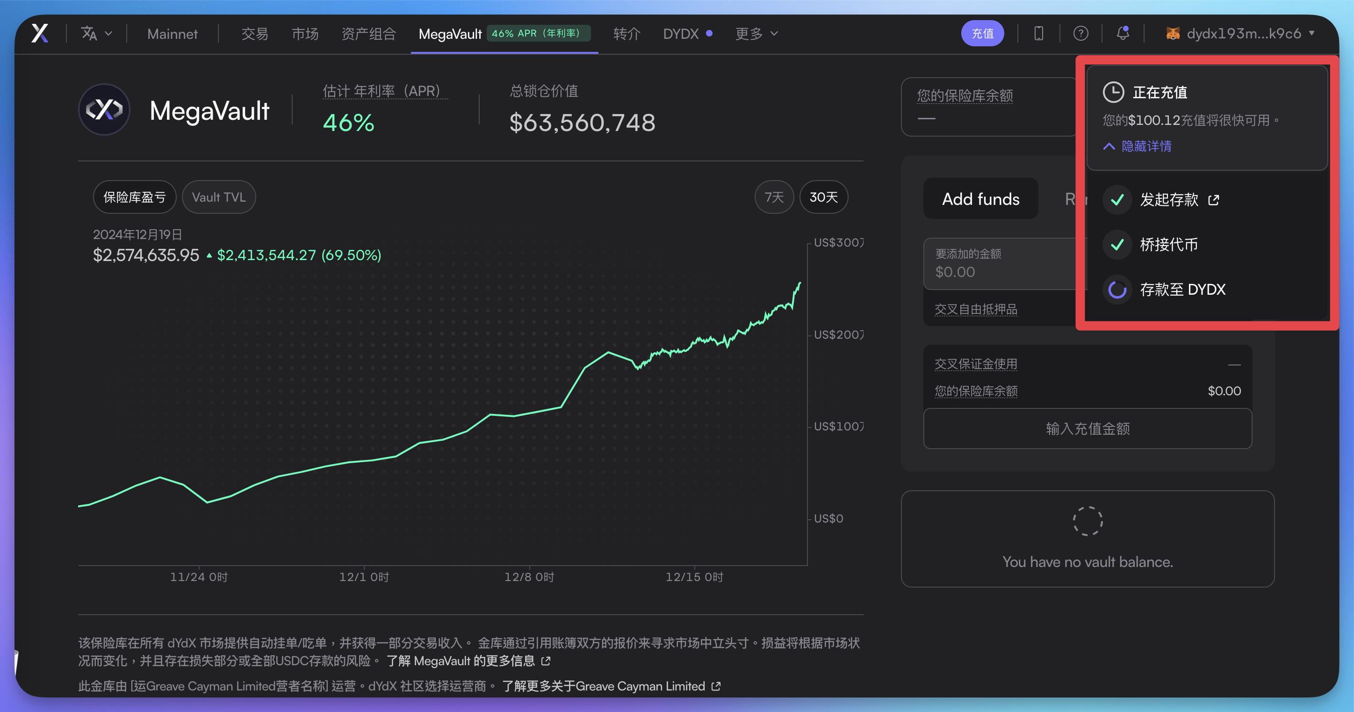
Task: Open the 发起存款 external link
Action: point(1180,200)
